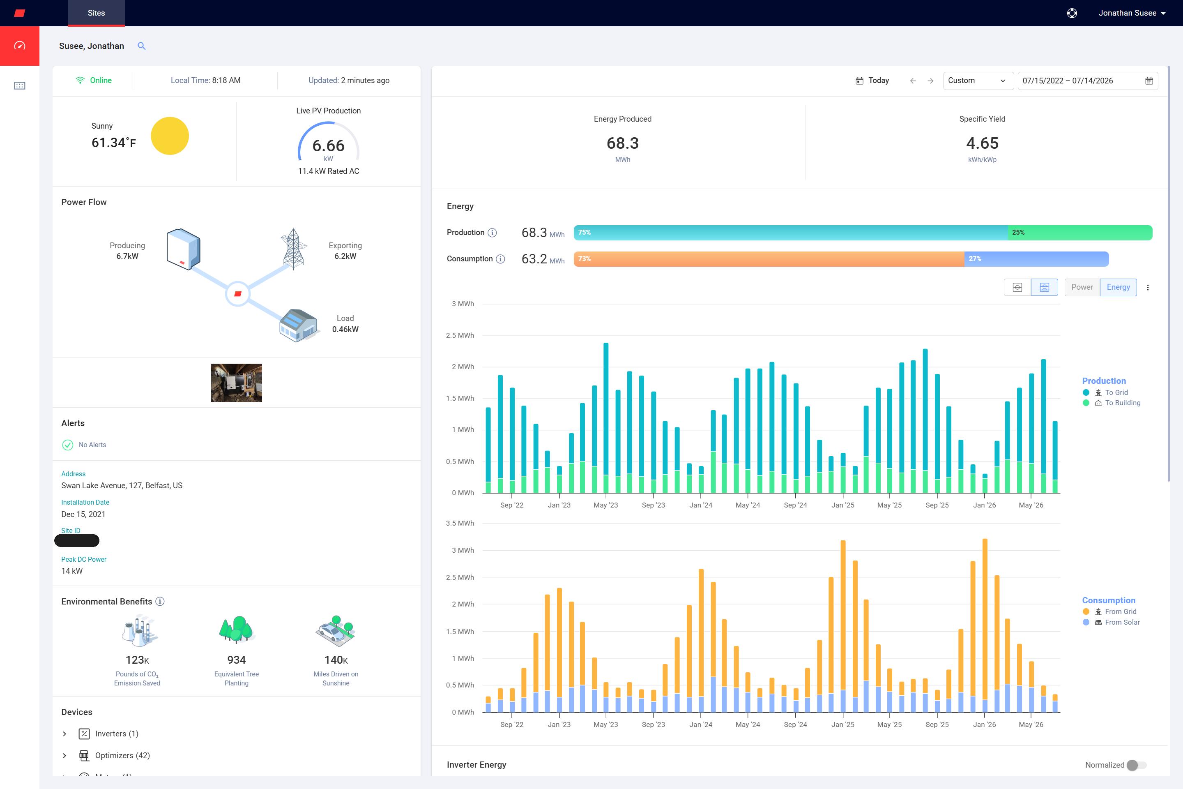1183x789 pixels.
Task: Click the Susee, Jonathan site name
Action: (x=92, y=46)
